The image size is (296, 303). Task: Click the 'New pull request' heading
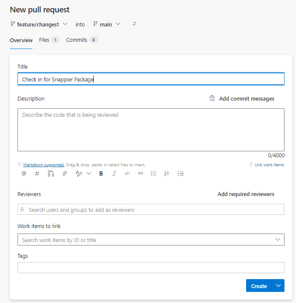tap(40, 10)
